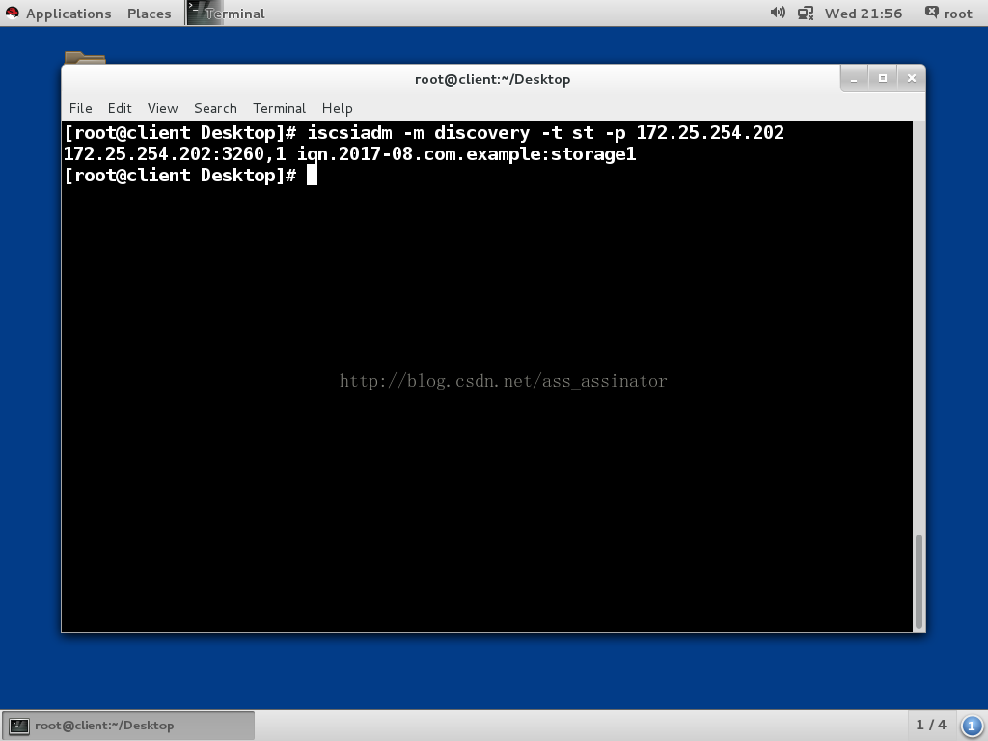Click the blue notification badge icon
988x741 pixels.
(x=972, y=726)
